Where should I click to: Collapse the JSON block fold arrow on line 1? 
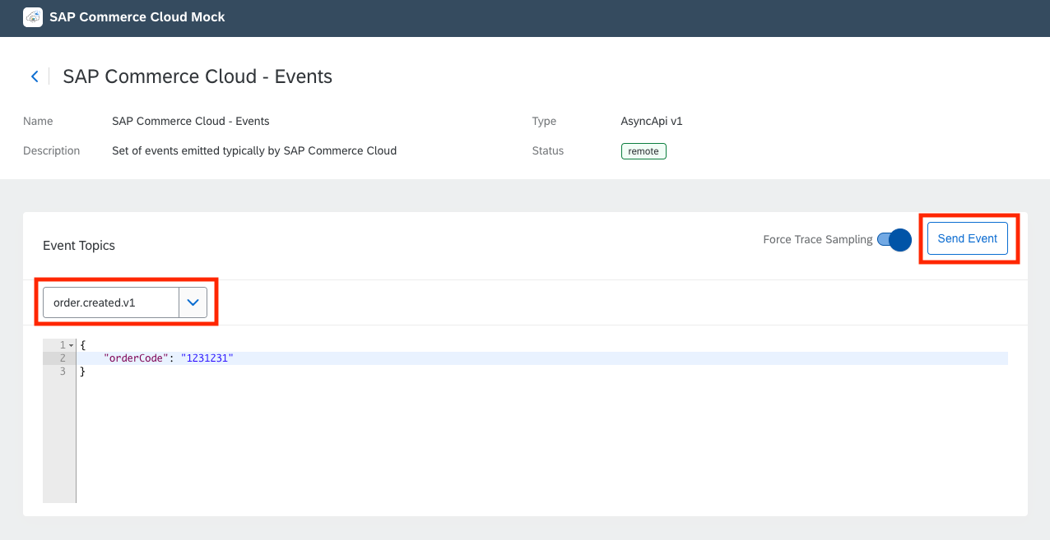coord(72,345)
